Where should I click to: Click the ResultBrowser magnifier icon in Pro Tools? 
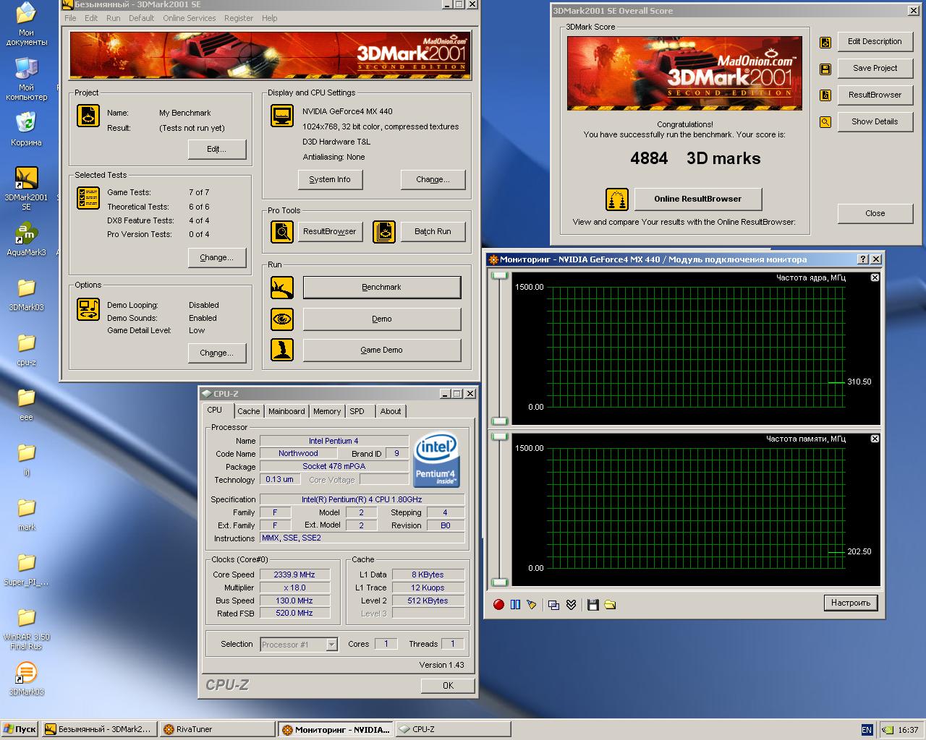282,232
